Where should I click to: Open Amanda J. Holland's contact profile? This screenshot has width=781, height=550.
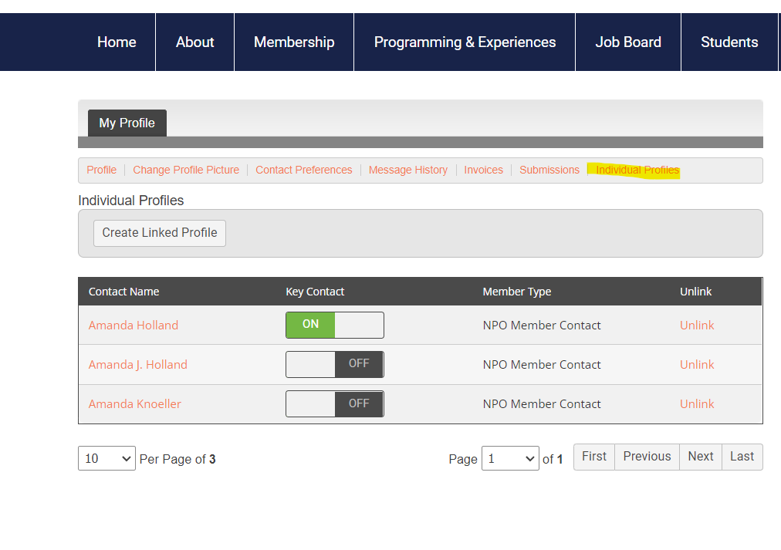138,364
